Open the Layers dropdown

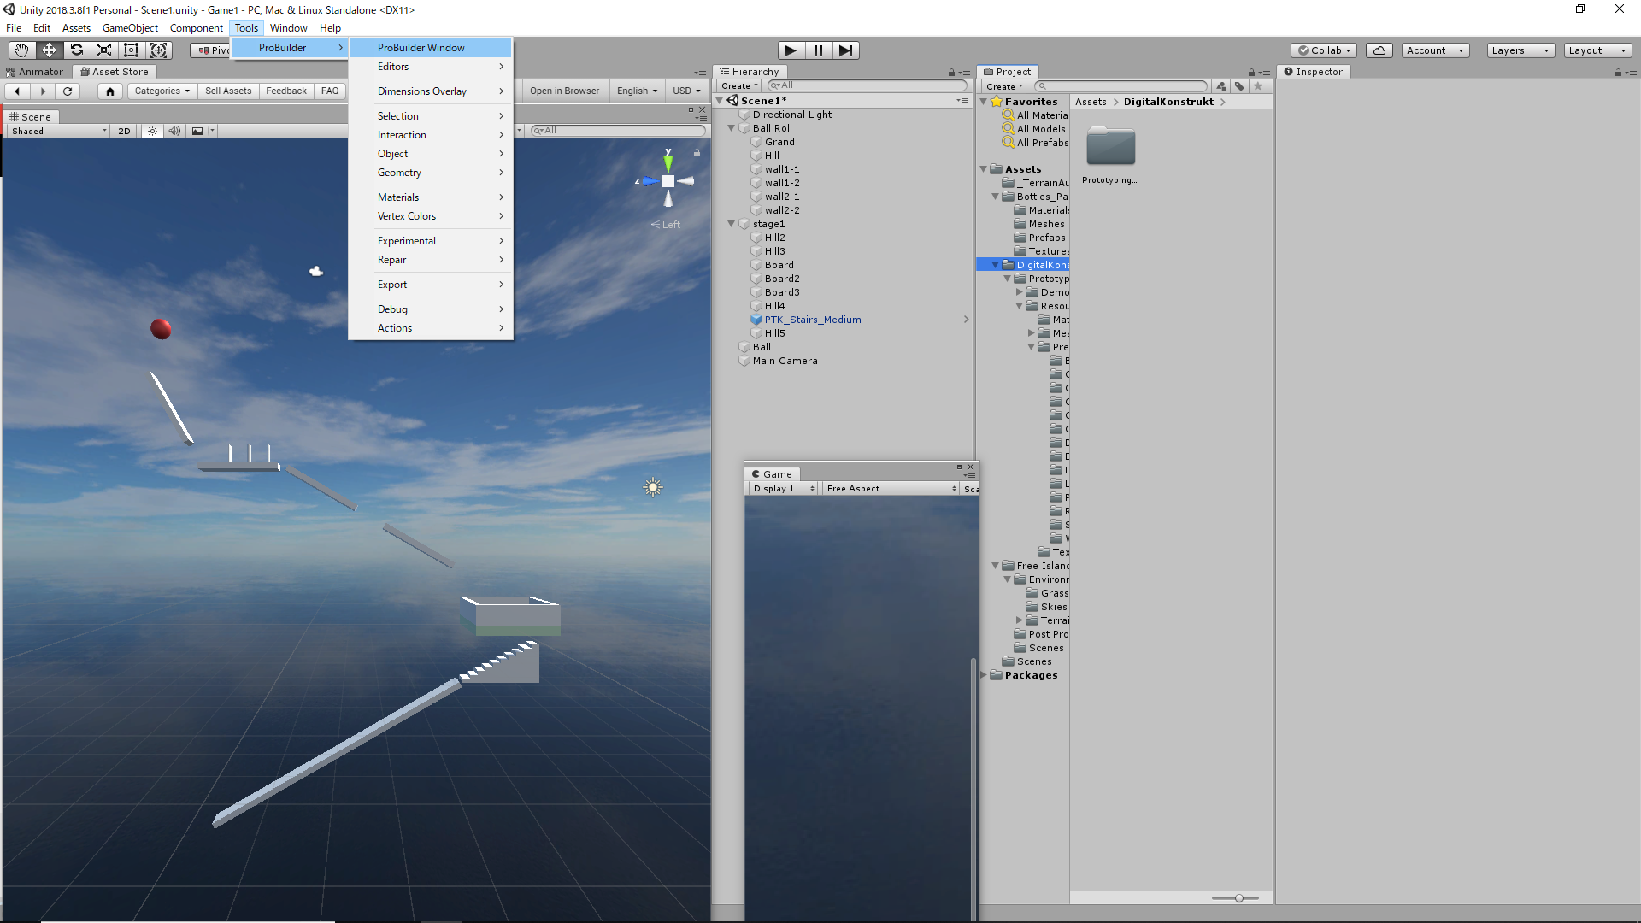point(1520,50)
